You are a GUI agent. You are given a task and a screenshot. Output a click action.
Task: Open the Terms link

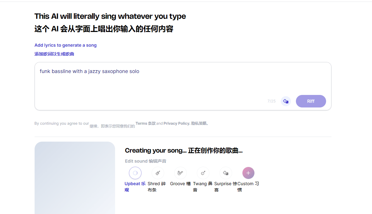(142, 123)
